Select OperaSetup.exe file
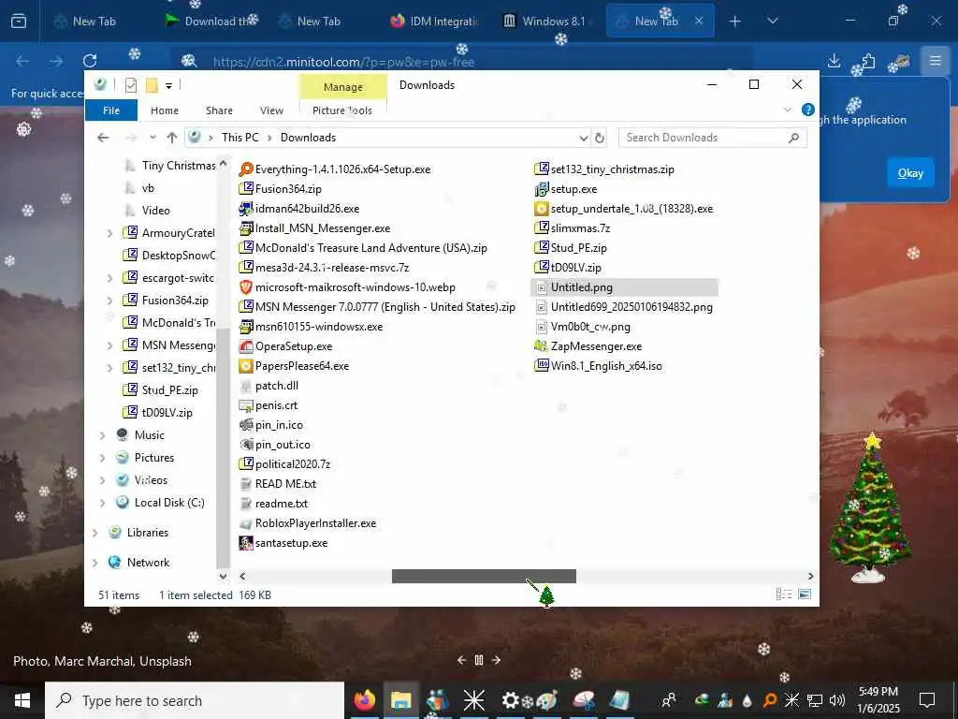The width and height of the screenshot is (958, 719). [x=285, y=346]
